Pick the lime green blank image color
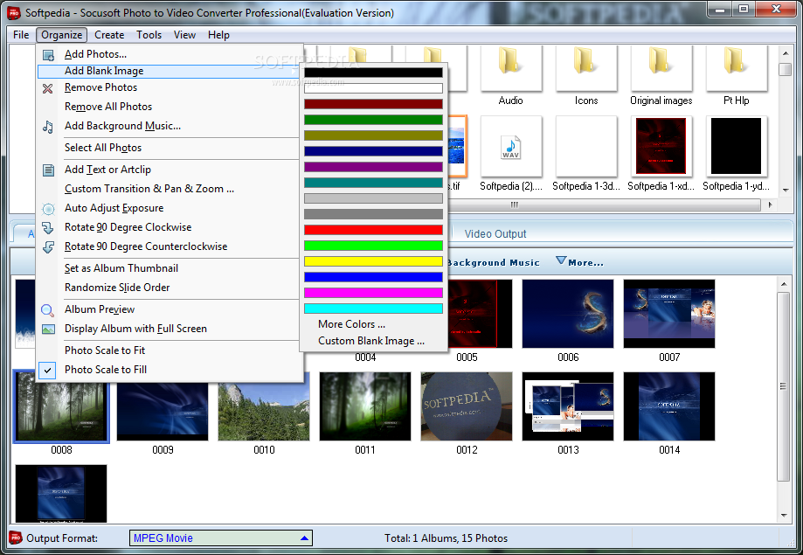Image resolution: width=803 pixels, height=555 pixels. 373,246
